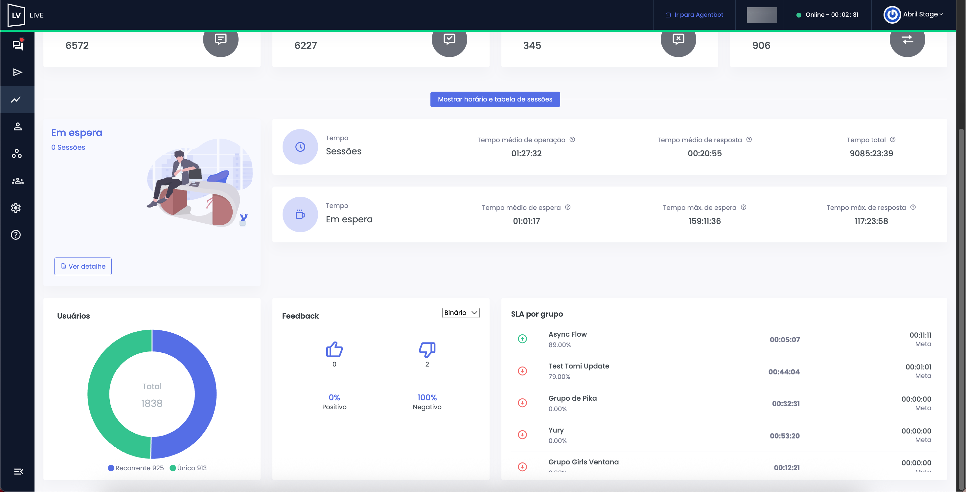Click the send arrow sidebar icon
This screenshot has height=492, width=966.
coord(17,72)
